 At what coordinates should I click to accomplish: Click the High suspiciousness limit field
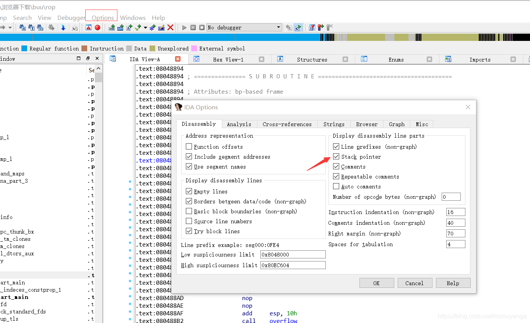(x=293, y=265)
